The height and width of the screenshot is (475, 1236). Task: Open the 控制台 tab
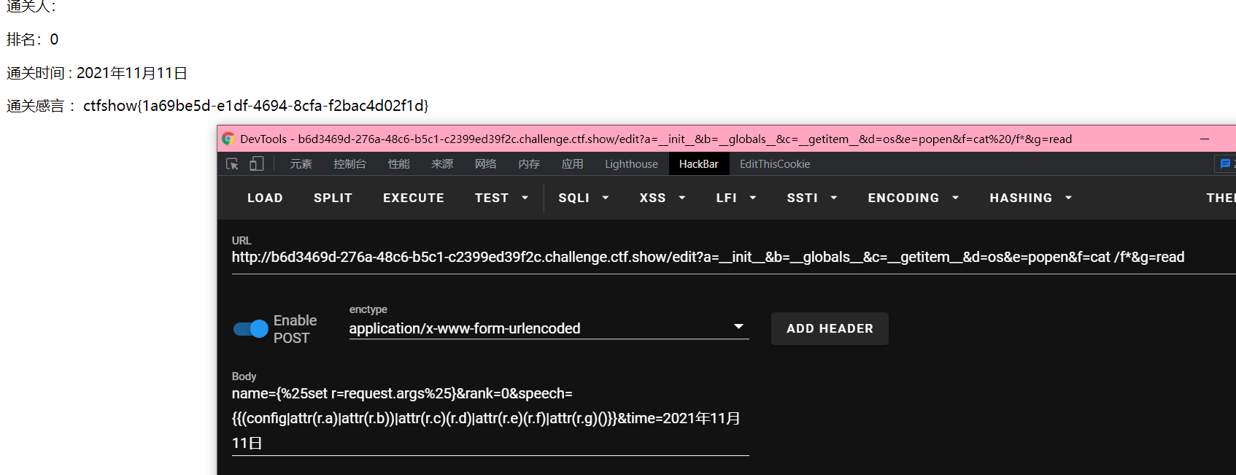click(349, 164)
